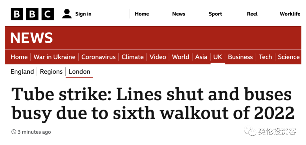Select War in Ukraine news section
Screen dimensions: 306x145
coord(54,57)
